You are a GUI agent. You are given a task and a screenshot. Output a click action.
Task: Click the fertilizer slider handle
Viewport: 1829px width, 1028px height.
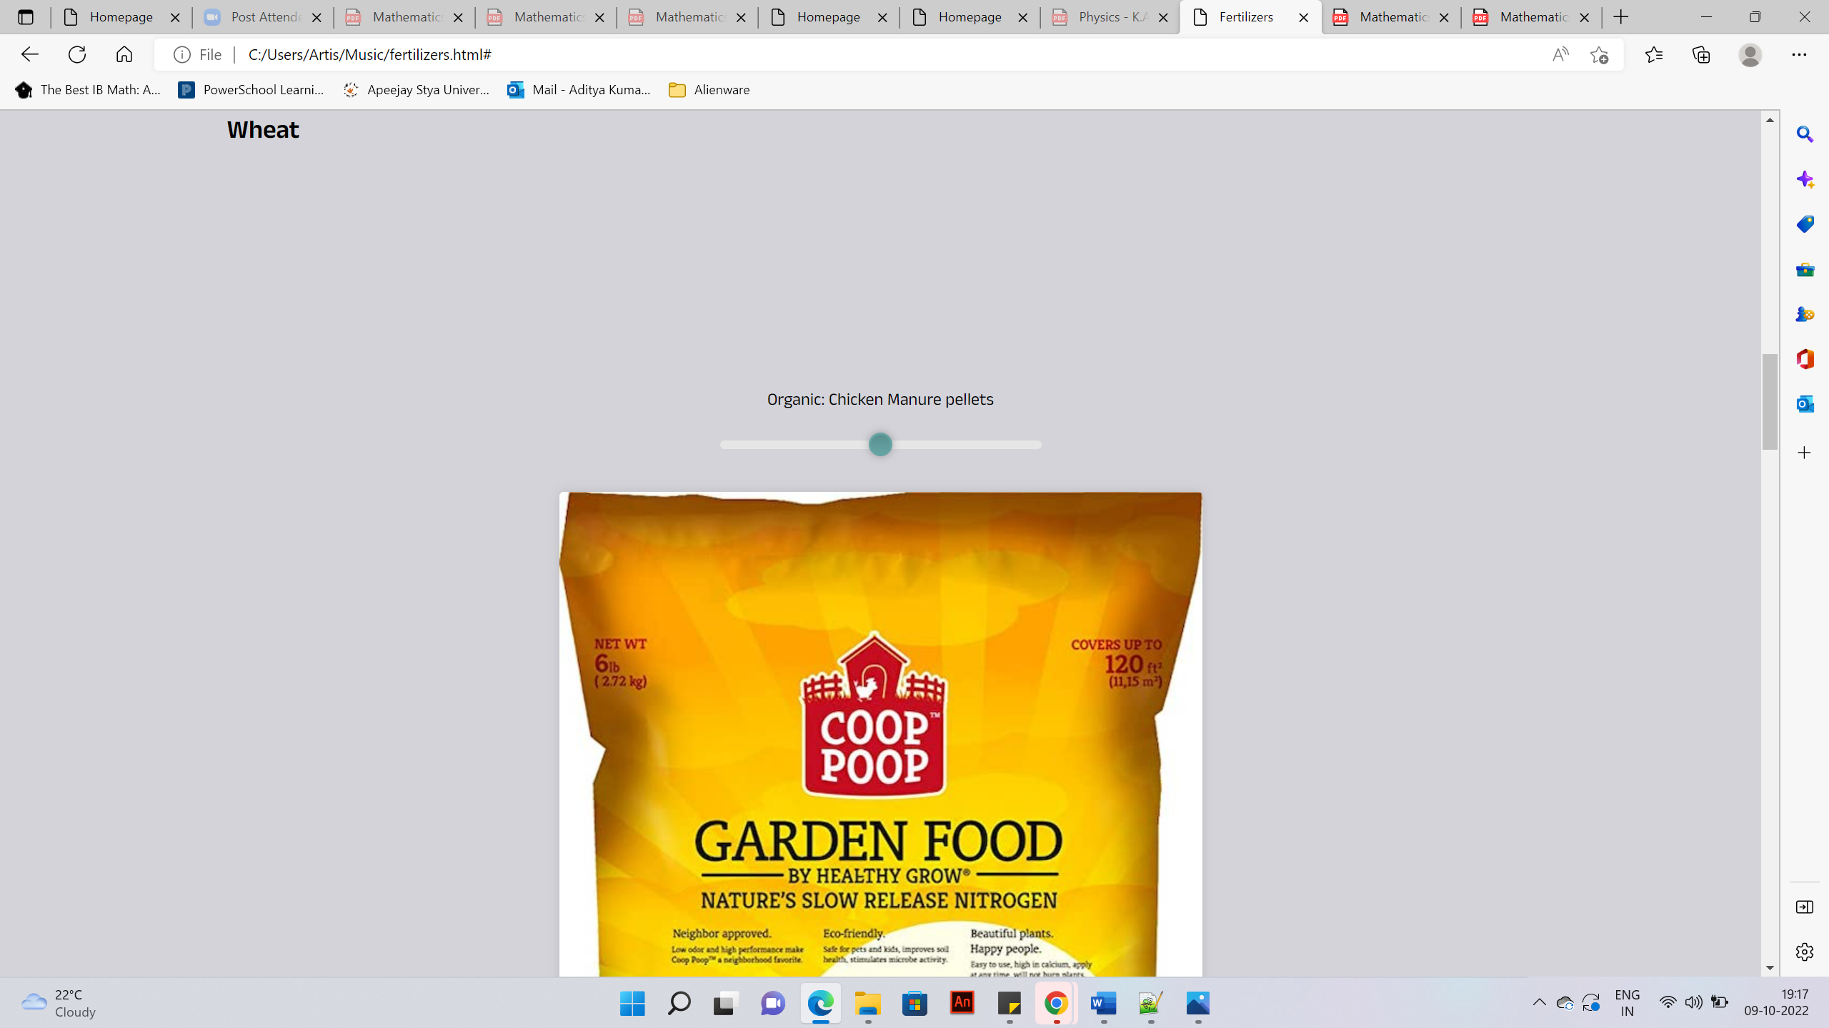[880, 445]
